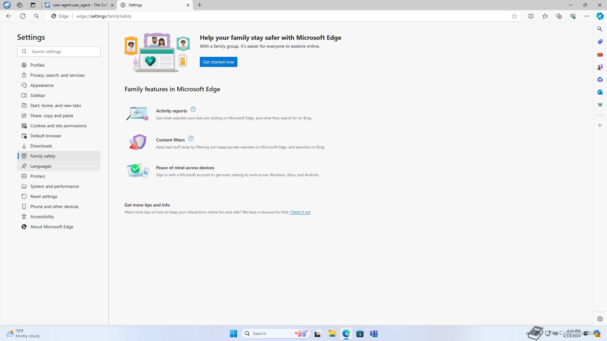This screenshot has height=341, width=607.
Task: Open the sidebar Microsoft 365 icon
Action: point(600,80)
